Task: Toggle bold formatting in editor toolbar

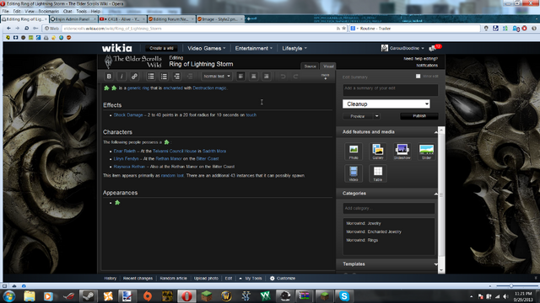Action: 109,77
